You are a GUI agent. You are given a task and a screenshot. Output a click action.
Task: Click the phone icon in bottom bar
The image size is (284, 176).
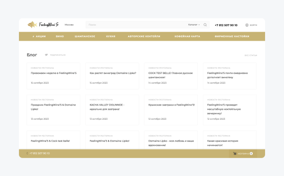(27, 153)
